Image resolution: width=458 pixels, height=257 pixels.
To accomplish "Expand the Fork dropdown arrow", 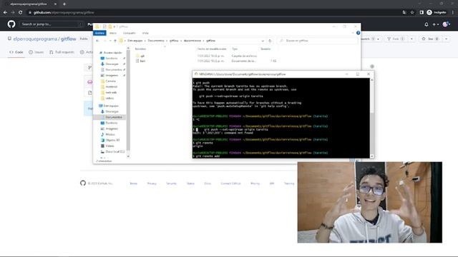I will click(411, 39).
